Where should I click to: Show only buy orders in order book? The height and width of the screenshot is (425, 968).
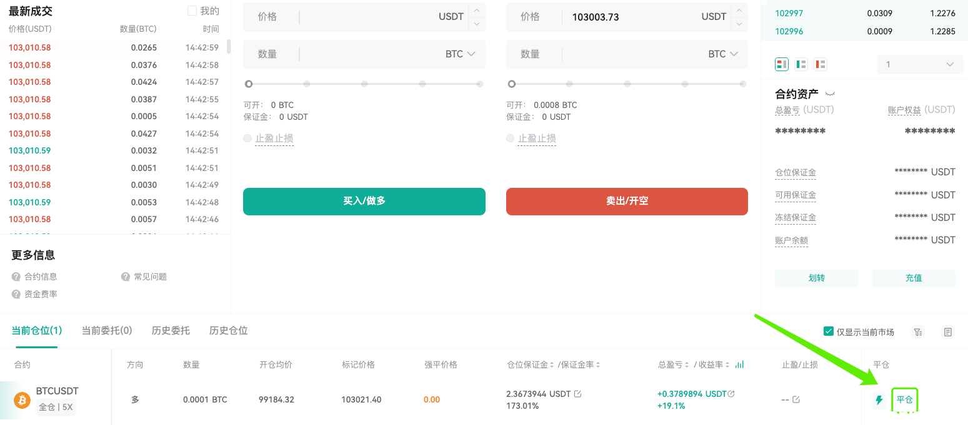(x=801, y=64)
